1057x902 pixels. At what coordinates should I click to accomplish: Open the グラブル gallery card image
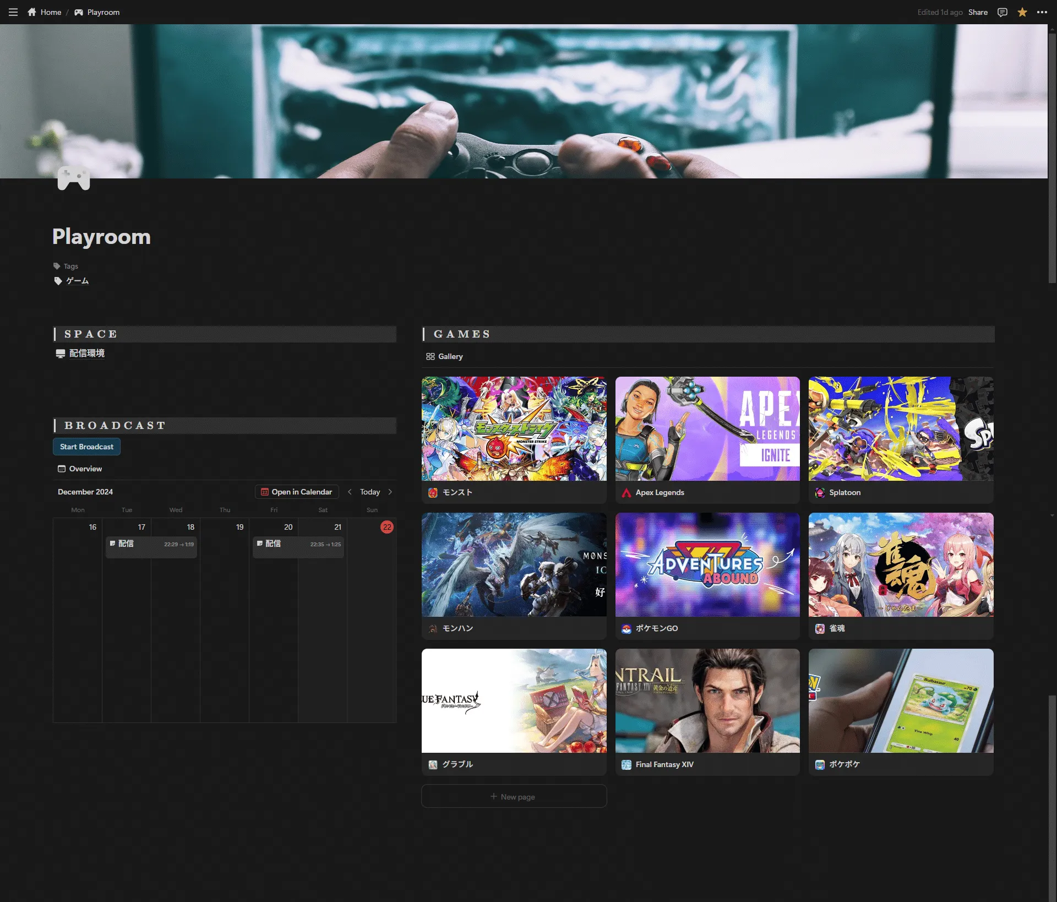click(514, 700)
